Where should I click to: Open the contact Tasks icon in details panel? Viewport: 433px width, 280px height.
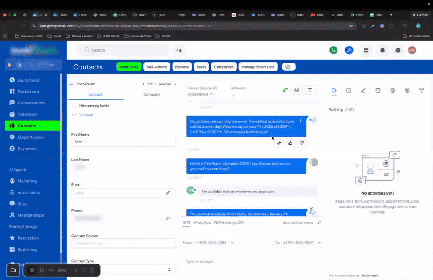(348, 90)
